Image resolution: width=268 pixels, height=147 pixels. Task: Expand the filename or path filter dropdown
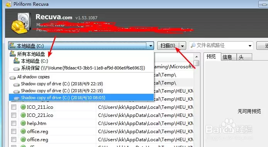click(250, 46)
